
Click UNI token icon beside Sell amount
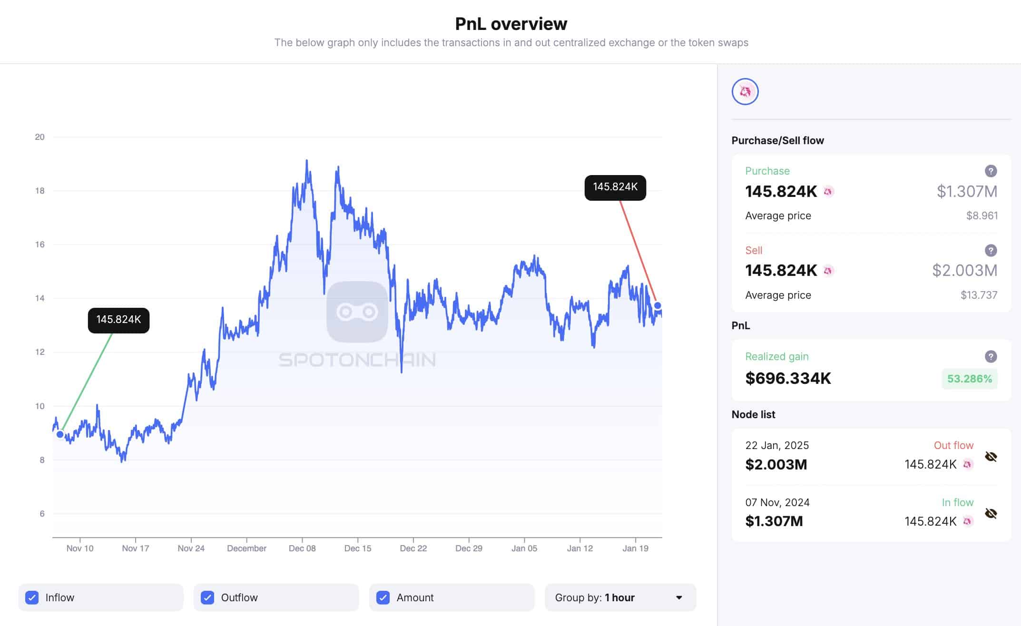coord(828,271)
